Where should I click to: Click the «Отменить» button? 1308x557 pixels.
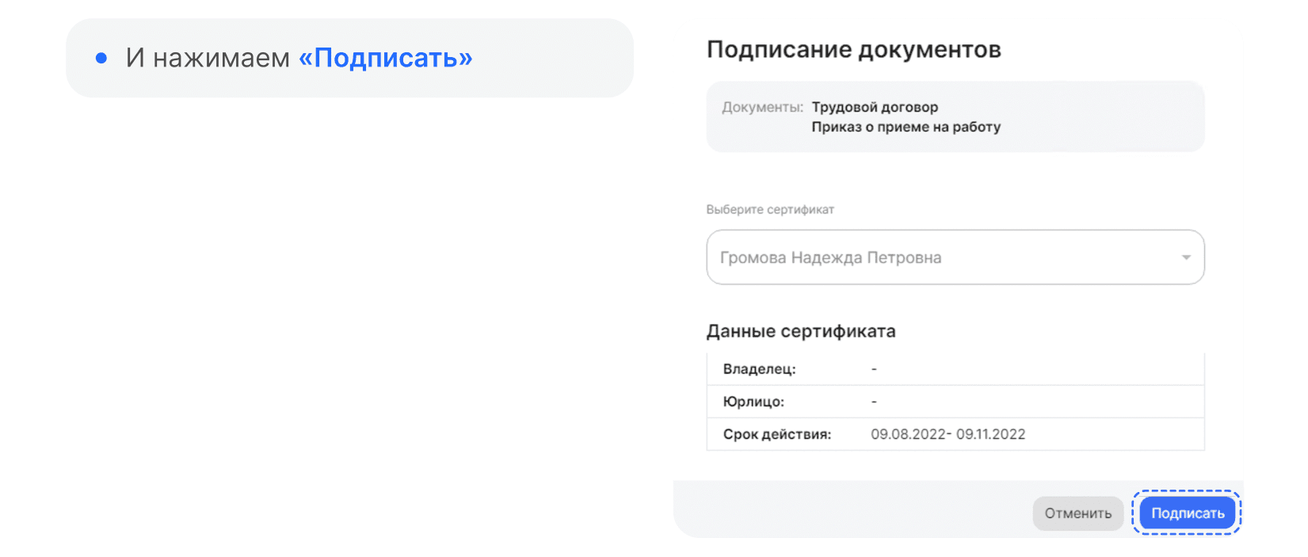click(1077, 513)
